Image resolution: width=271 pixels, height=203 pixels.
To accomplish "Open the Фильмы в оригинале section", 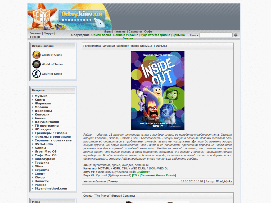I will click(53, 137).
